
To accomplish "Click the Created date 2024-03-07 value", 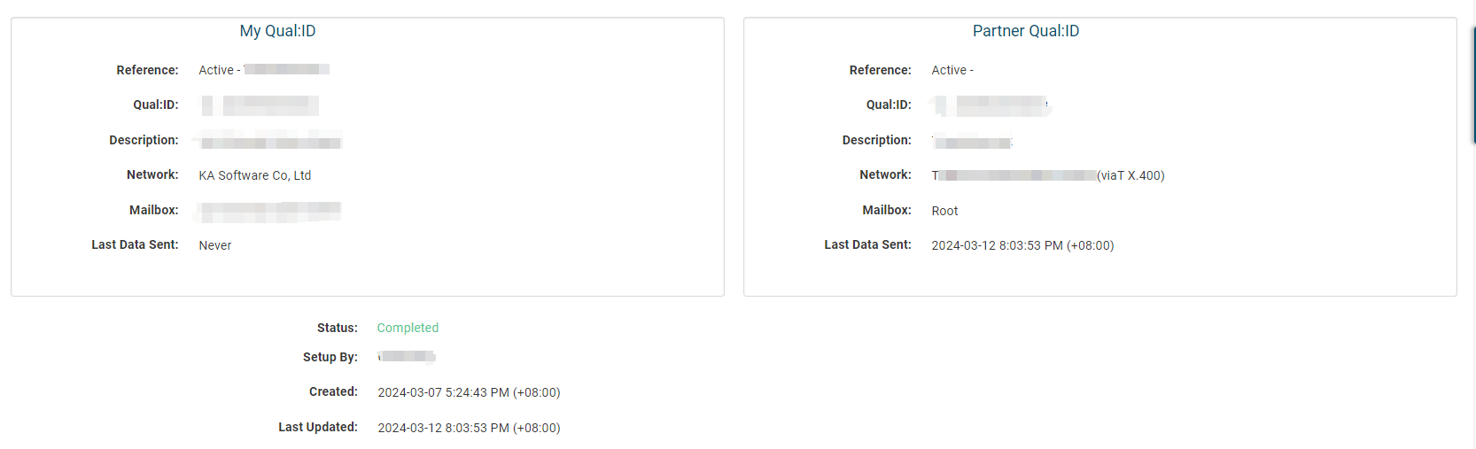I will pyautogui.click(x=469, y=392).
